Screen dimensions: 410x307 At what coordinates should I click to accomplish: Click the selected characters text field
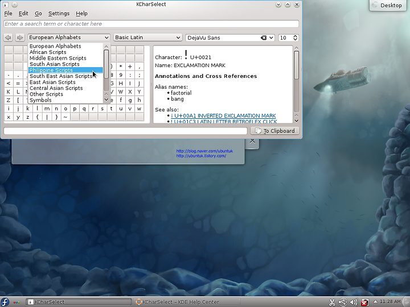point(125,131)
